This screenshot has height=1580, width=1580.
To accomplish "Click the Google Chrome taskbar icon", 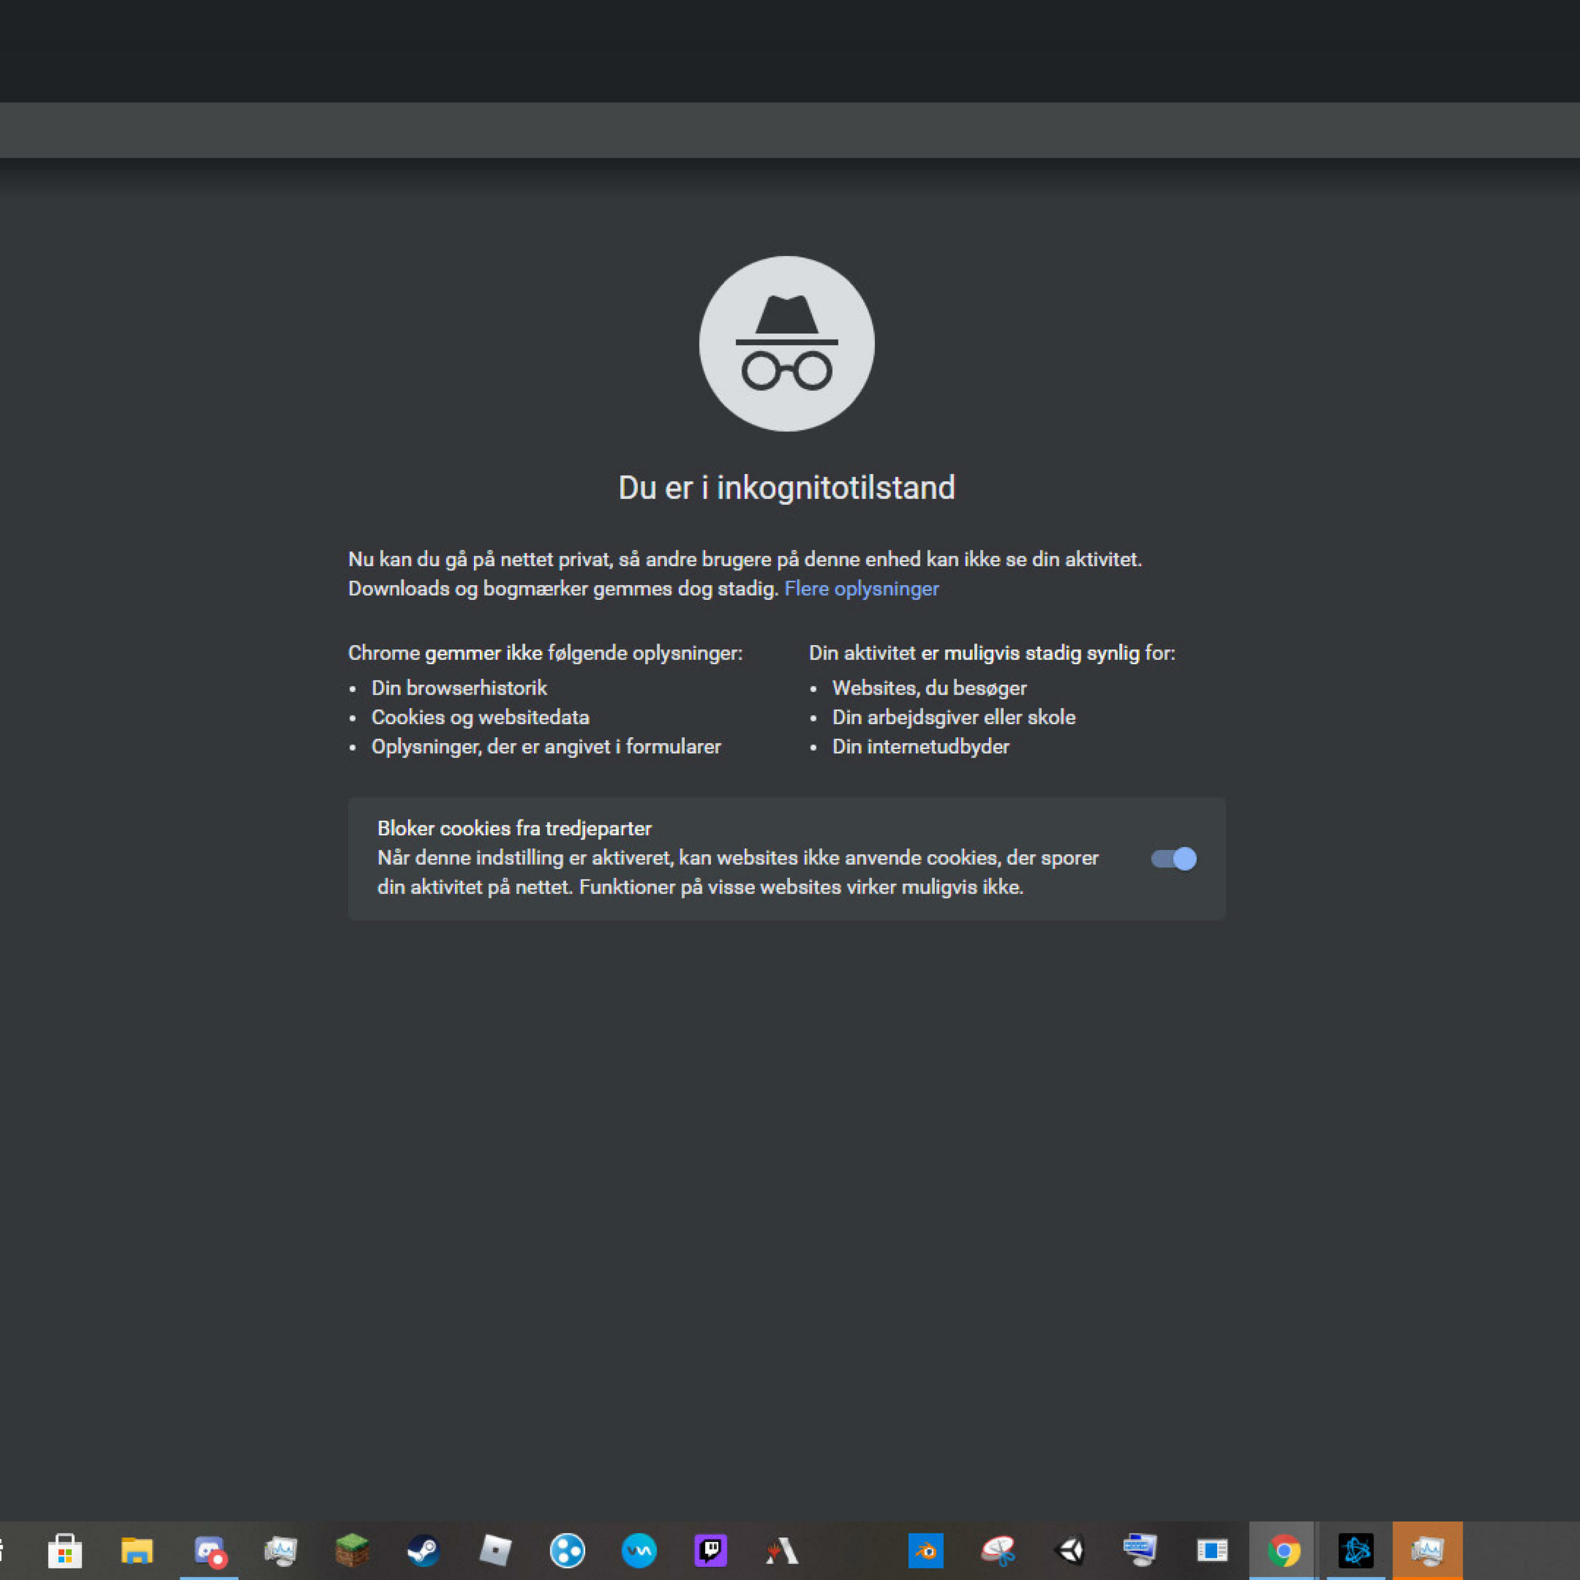I will tap(1283, 1550).
